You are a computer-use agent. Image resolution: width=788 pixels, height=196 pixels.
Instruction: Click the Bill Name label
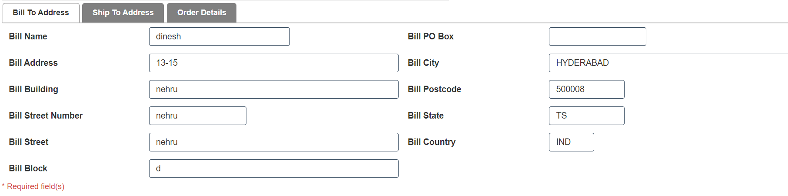pos(28,37)
